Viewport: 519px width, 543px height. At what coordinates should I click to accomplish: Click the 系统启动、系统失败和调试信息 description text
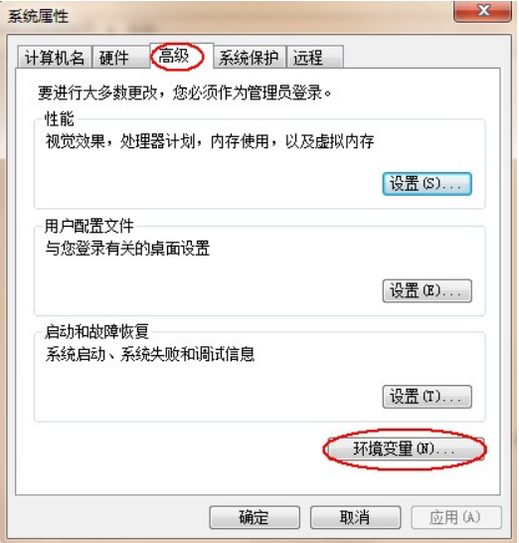tap(150, 354)
